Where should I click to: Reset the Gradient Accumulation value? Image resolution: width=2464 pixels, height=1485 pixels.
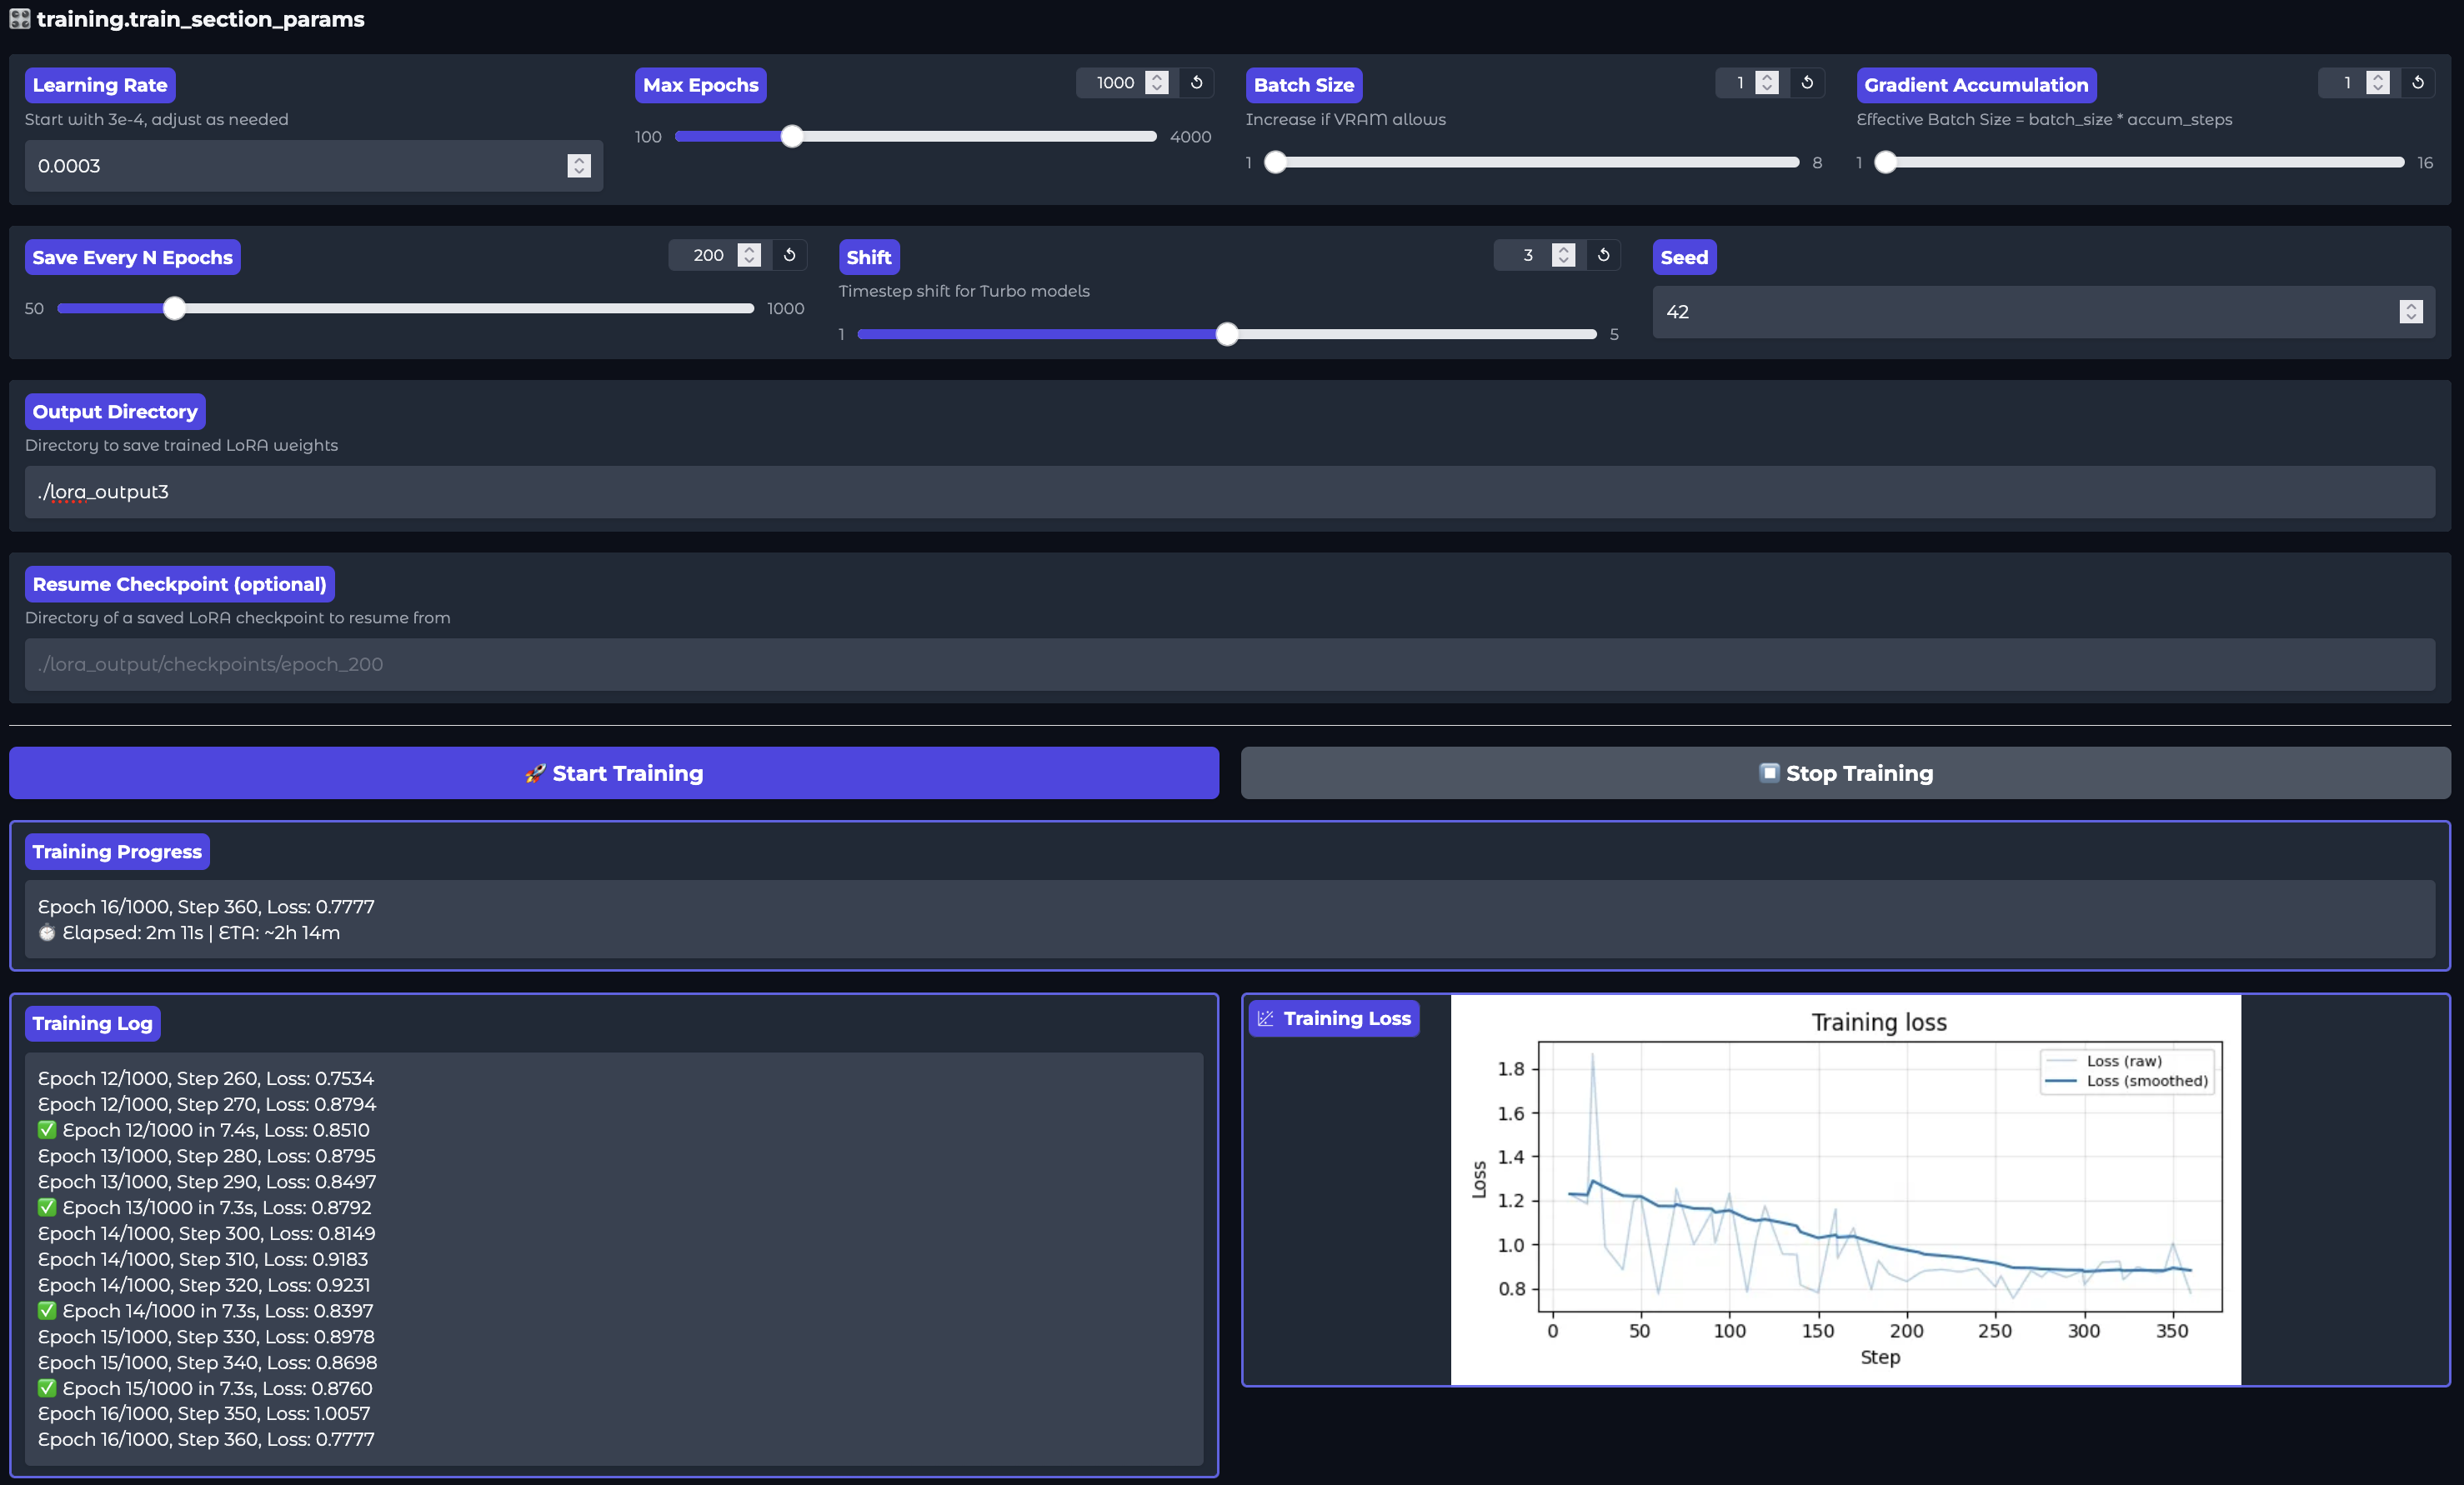click(2417, 83)
